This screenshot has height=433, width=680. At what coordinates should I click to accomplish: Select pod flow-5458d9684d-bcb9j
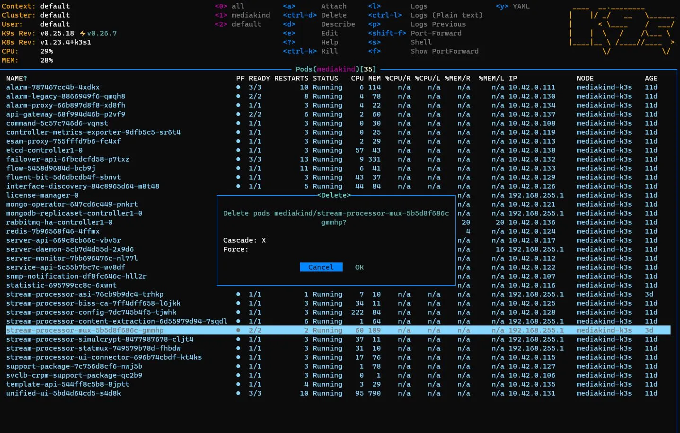pyautogui.click(x=51, y=168)
